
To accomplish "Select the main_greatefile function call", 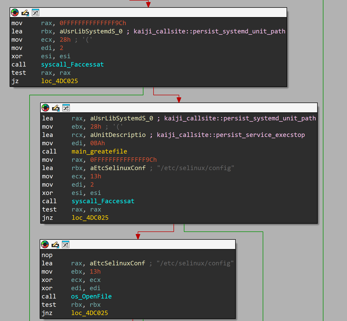I will 99,151.
